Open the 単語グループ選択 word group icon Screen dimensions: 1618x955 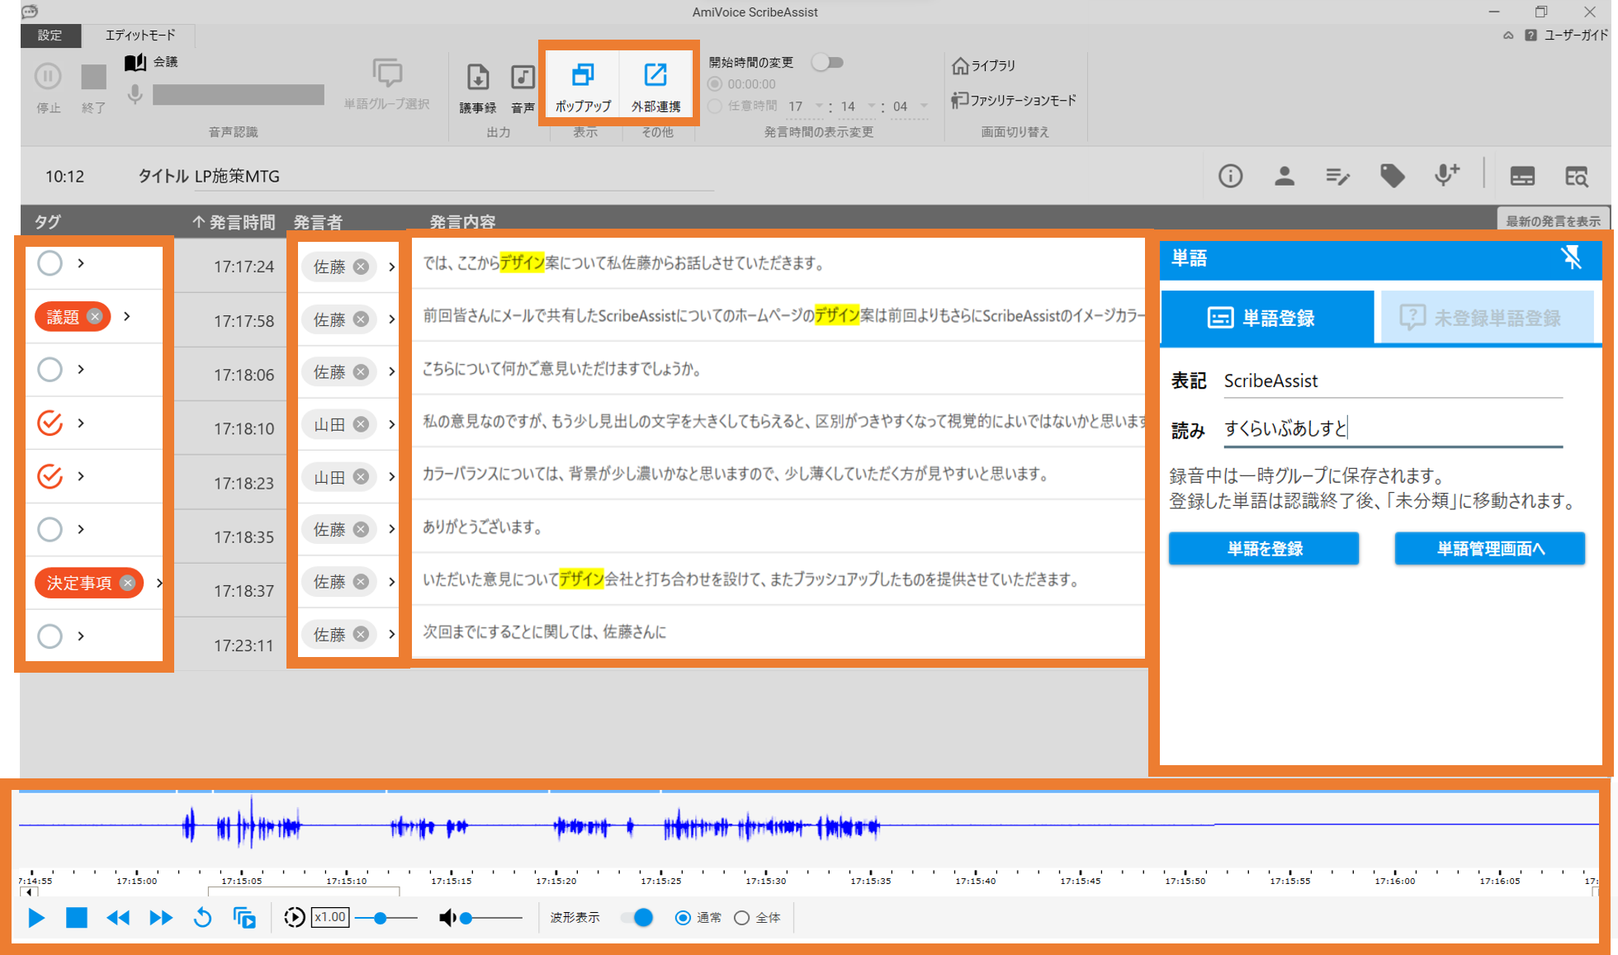pos(387,74)
